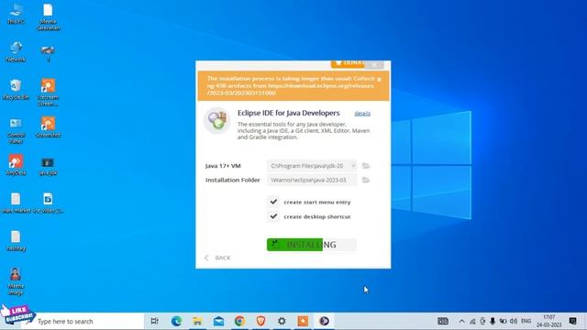The height and width of the screenshot is (330, 587).
Task: Open the Screenshot desktop shortcut
Action: click(x=48, y=127)
